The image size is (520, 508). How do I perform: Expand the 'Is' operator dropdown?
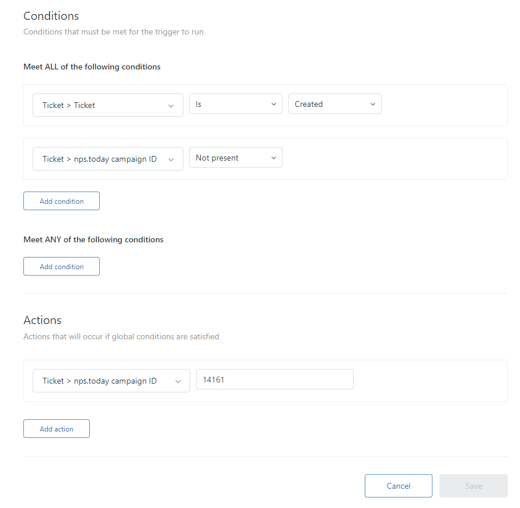coord(235,104)
